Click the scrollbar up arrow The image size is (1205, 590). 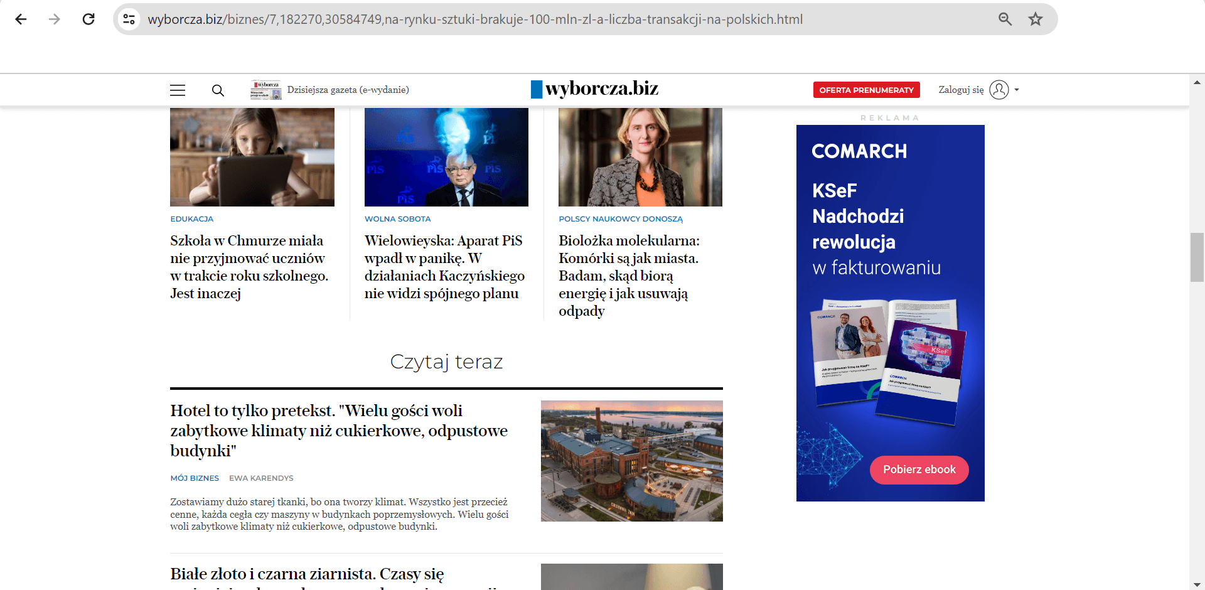(1197, 82)
